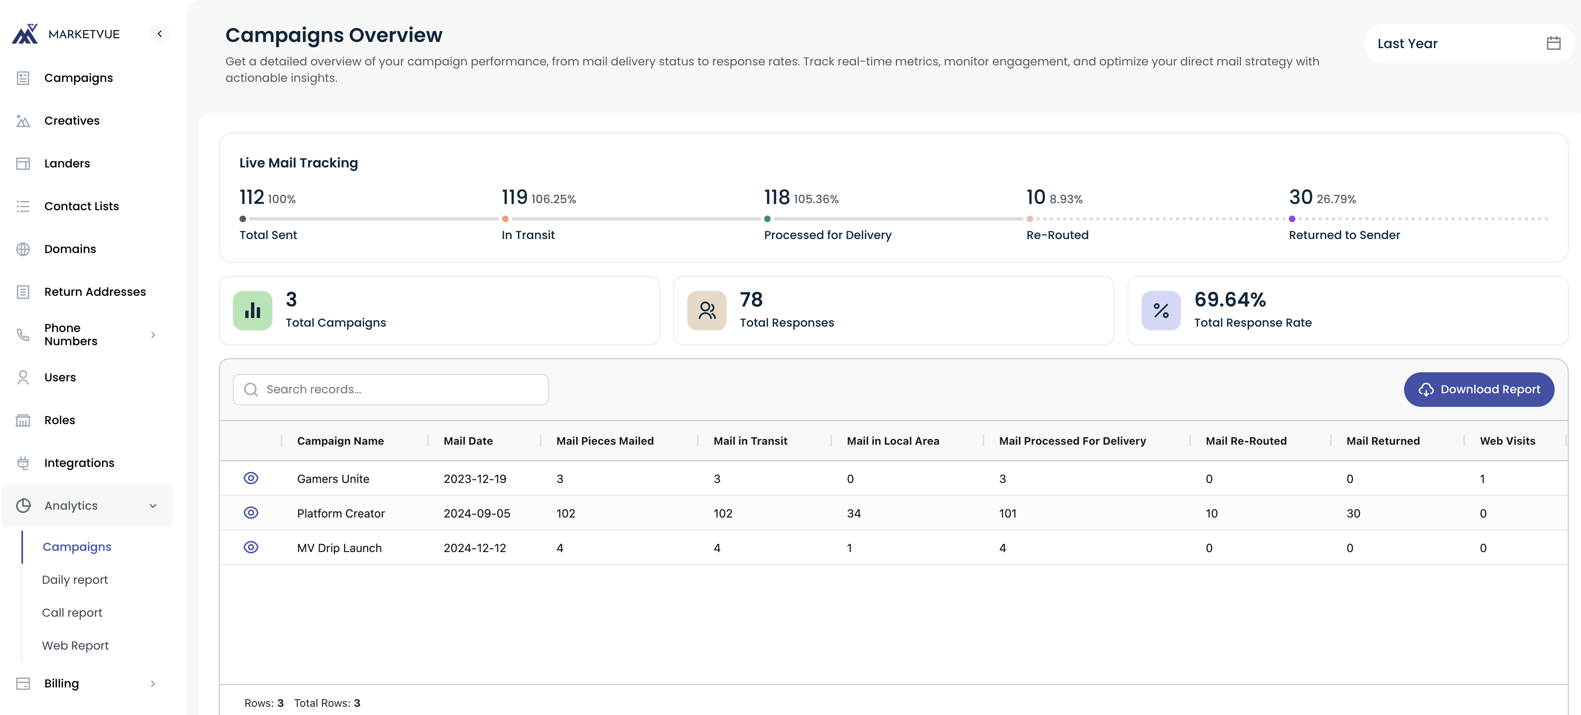The width and height of the screenshot is (1581, 715).
Task: Switch to the Web Report view
Action: (x=75, y=645)
